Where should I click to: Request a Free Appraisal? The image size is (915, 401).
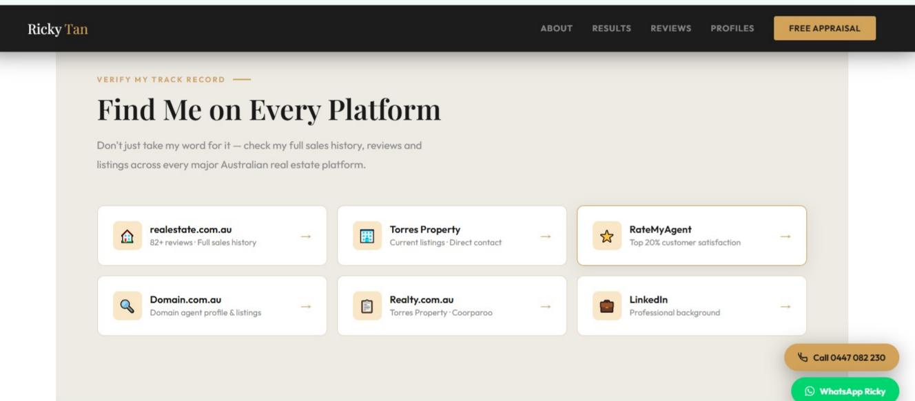pyautogui.click(x=825, y=28)
